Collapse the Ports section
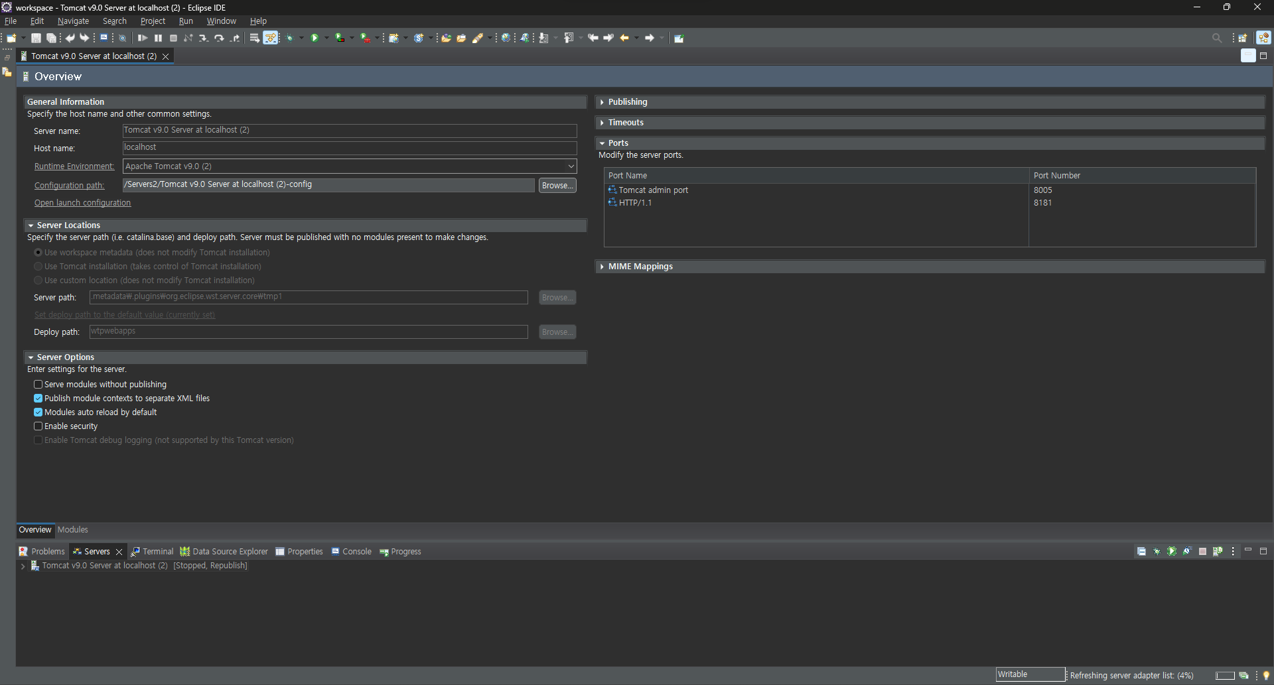Screen dimensions: 1274x685 [x=602, y=143]
